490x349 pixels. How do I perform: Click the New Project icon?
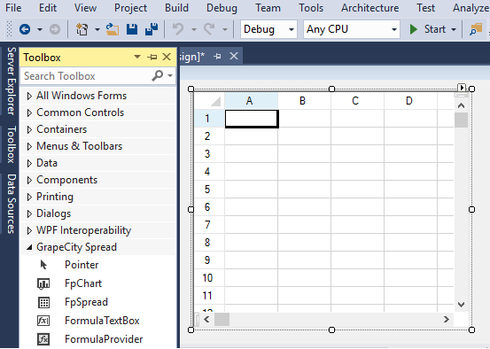[82, 29]
